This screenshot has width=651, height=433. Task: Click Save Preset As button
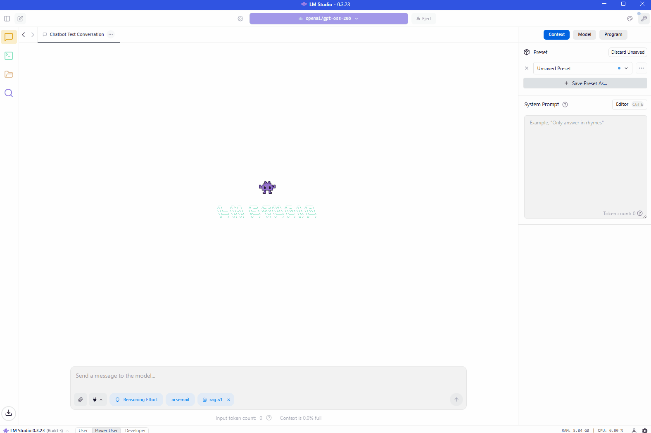(585, 83)
